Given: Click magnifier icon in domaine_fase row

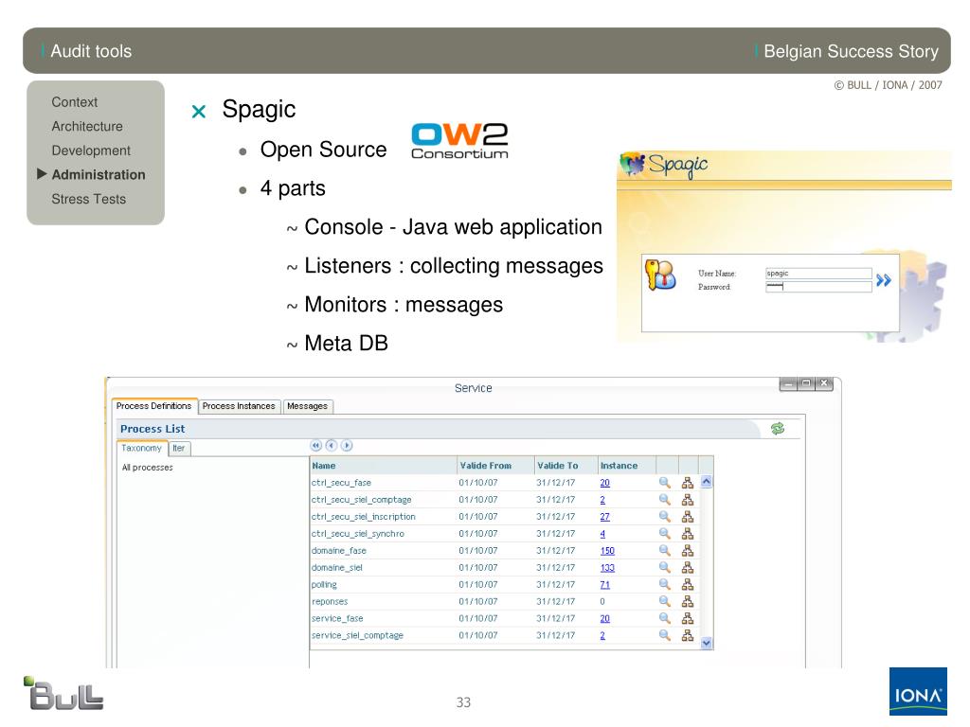Looking at the screenshot, I should point(664,550).
